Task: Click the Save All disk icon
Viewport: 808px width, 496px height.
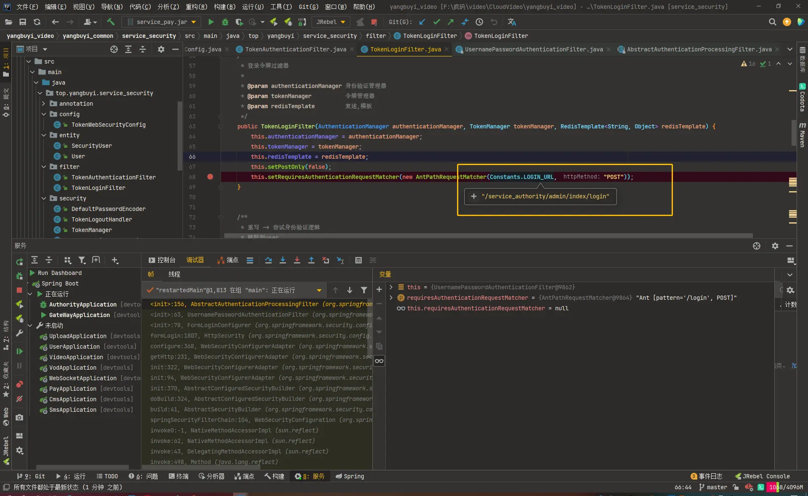Action: click(x=23, y=22)
